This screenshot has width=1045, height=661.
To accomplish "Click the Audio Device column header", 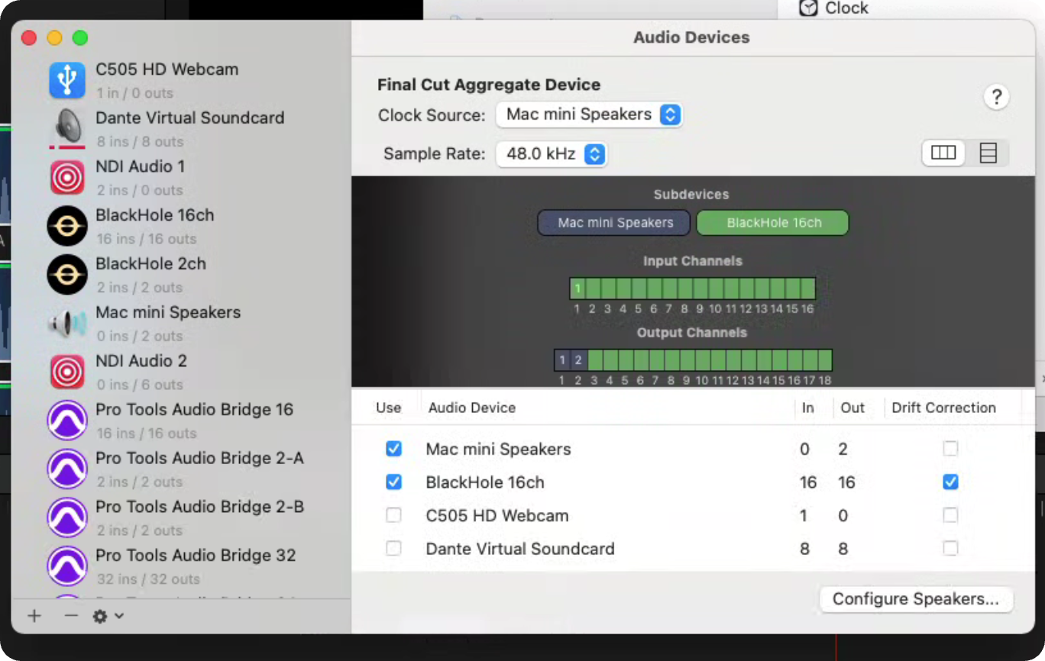I will [x=472, y=408].
